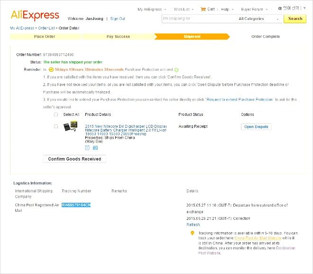Open the shopping cart icon
Image resolution: width=313 pixels, height=274 pixels.
[203, 9]
